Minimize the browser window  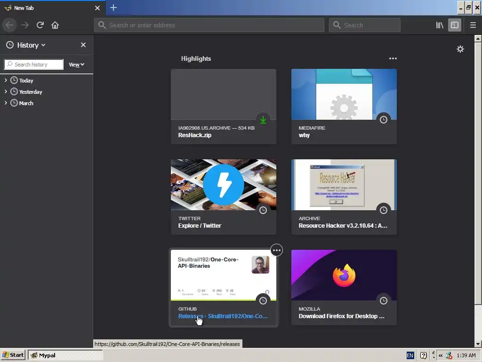coord(460,8)
